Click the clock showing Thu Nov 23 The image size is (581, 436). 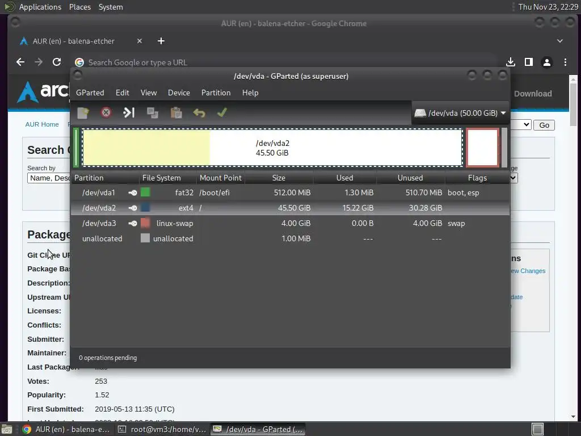(x=548, y=7)
